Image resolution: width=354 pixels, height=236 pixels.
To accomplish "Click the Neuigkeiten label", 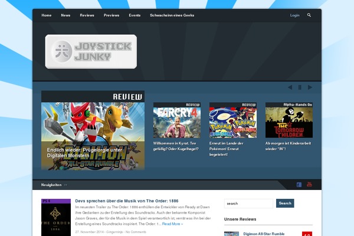I will tap(51, 185).
